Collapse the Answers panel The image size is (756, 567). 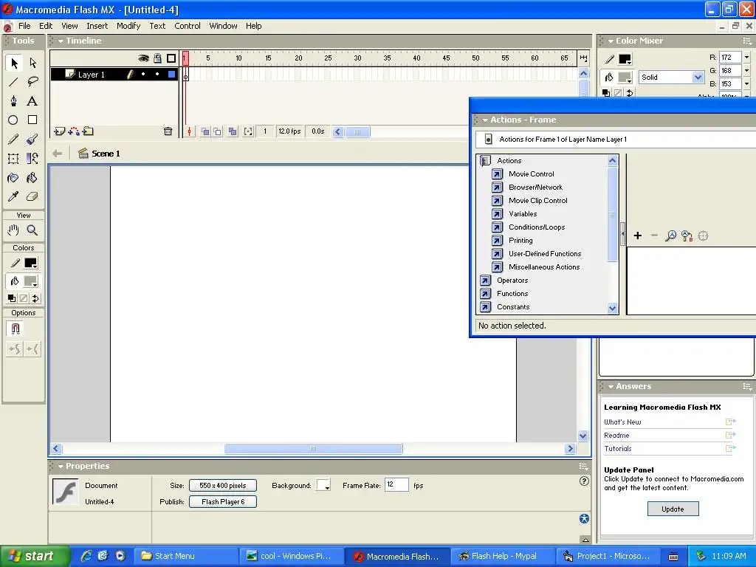(x=611, y=387)
